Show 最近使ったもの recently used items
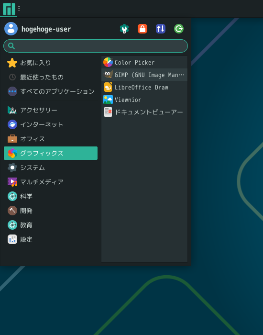 51,77
